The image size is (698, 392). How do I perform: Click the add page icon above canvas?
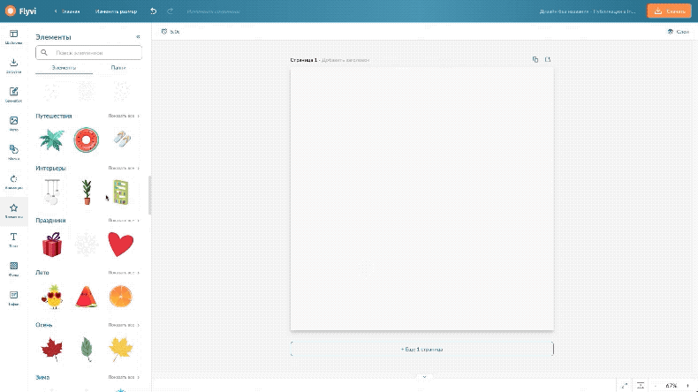point(548,60)
